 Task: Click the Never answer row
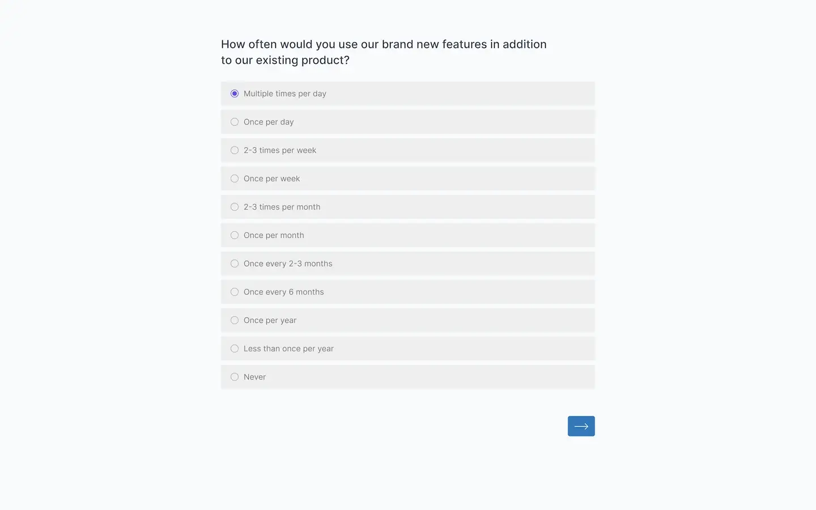pyautogui.click(x=408, y=377)
